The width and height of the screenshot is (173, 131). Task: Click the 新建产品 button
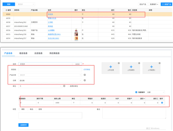coord(166,4)
